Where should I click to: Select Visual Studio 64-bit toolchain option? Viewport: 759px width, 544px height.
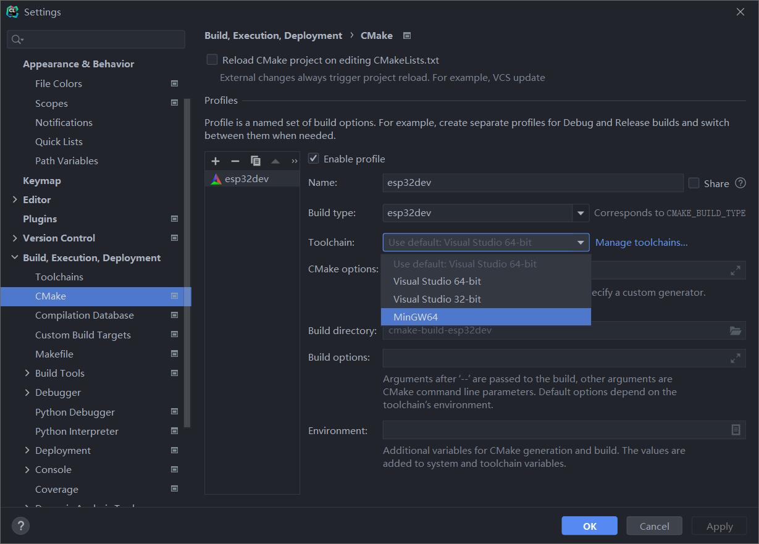pos(486,281)
